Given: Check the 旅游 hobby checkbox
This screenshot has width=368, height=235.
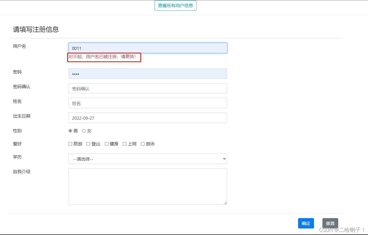Looking at the screenshot, I should click(70, 144).
